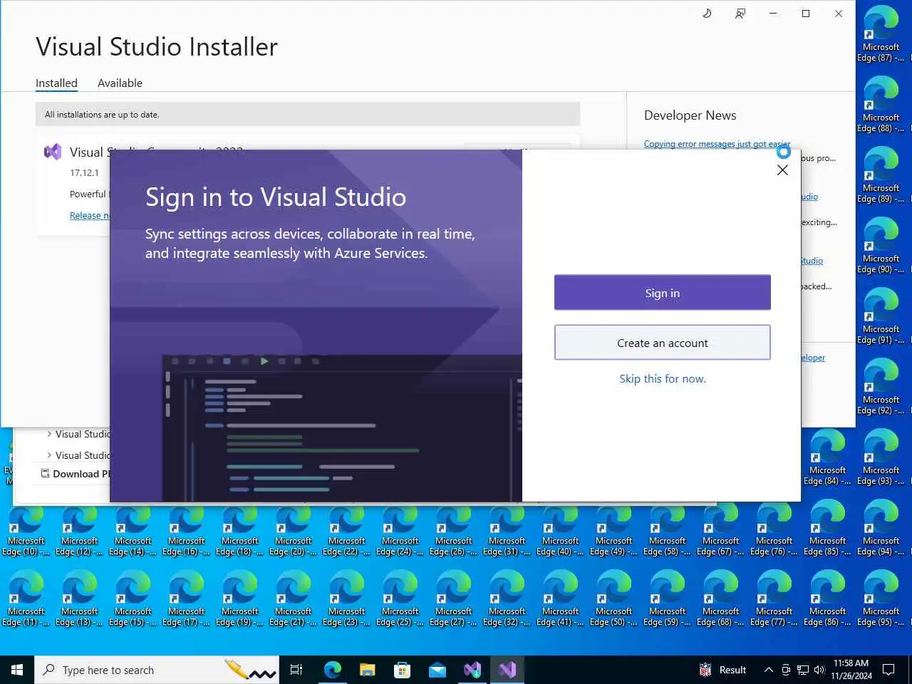912x684 pixels.
Task: Select the Microsoft Edge (23) desktop shortcut
Action: point(346,598)
